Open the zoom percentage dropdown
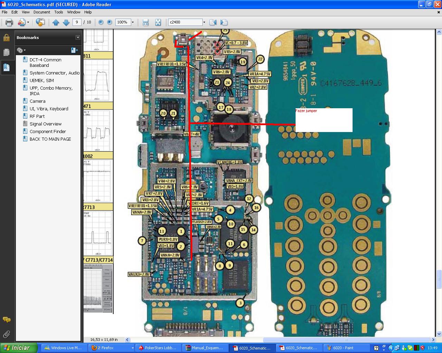The height and width of the screenshot is (353, 442). coord(133,22)
